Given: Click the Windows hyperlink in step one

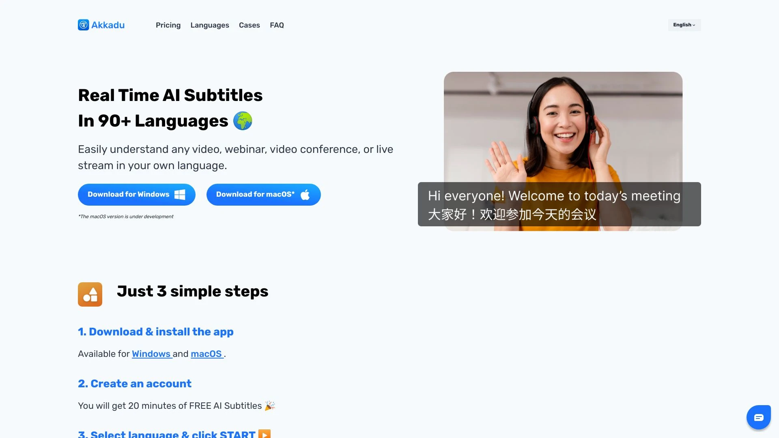Looking at the screenshot, I should [151, 354].
